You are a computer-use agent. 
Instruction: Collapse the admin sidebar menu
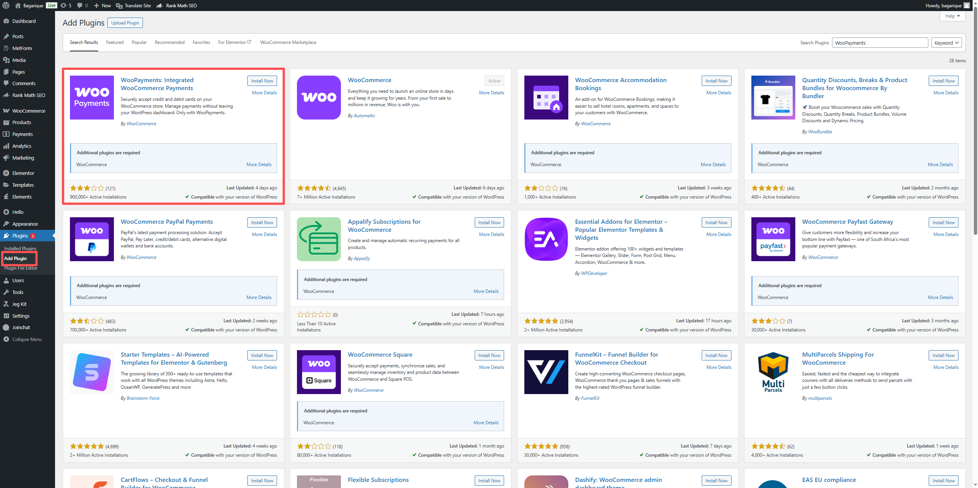pyautogui.click(x=26, y=339)
